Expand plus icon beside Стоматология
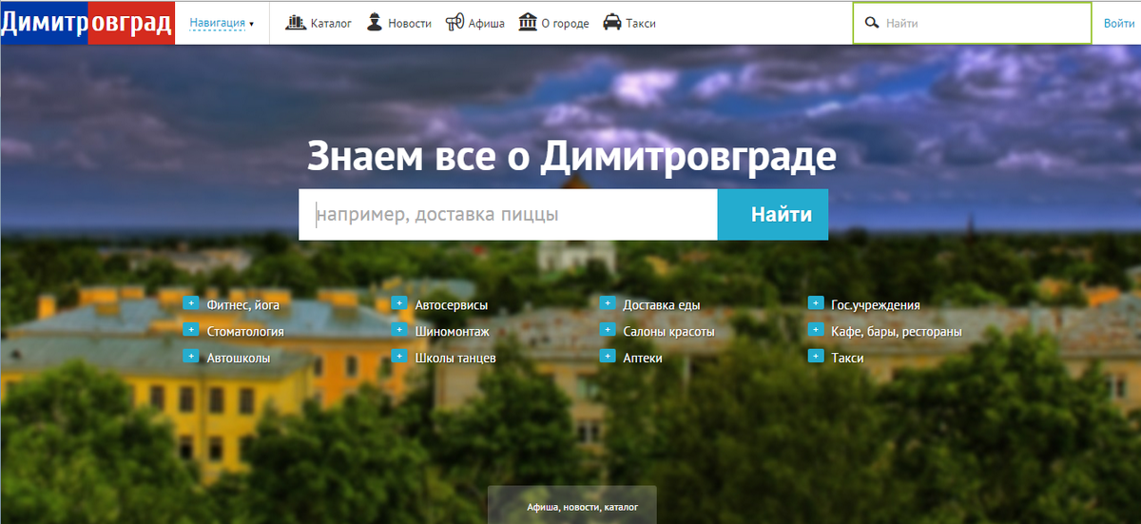 pyautogui.click(x=189, y=330)
